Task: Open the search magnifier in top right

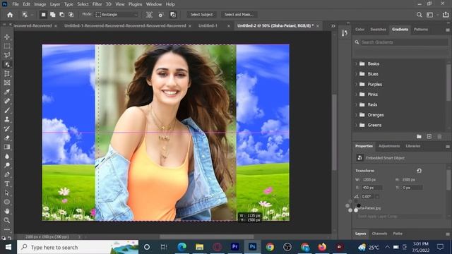Action: [x=419, y=15]
